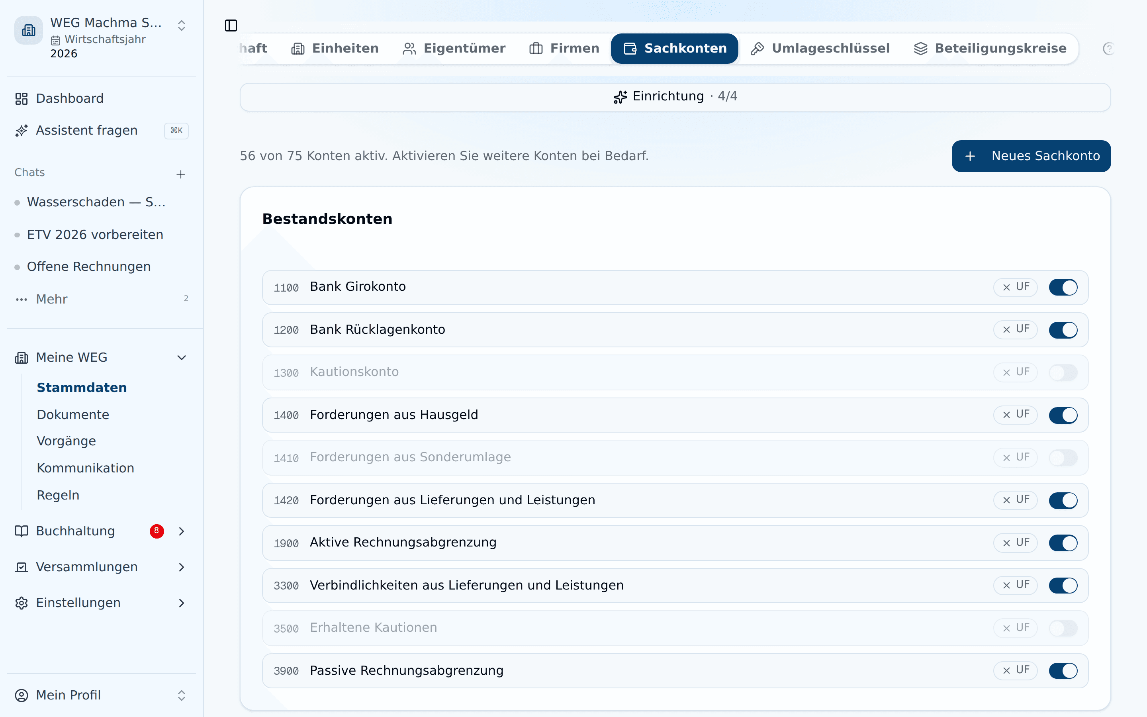The height and width of the screenshot is (717, 1147).
Task: Expand the Buchhaltung section arrow
Action: [182, 531]
